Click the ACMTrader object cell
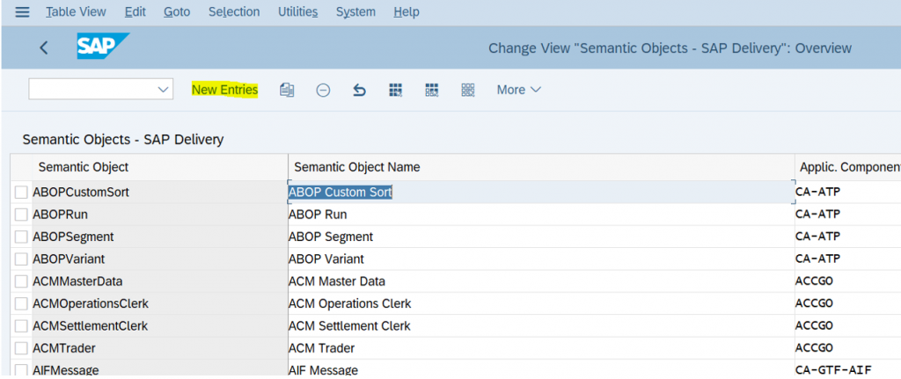This screenshot has height=379, width=901. point(159,348)
